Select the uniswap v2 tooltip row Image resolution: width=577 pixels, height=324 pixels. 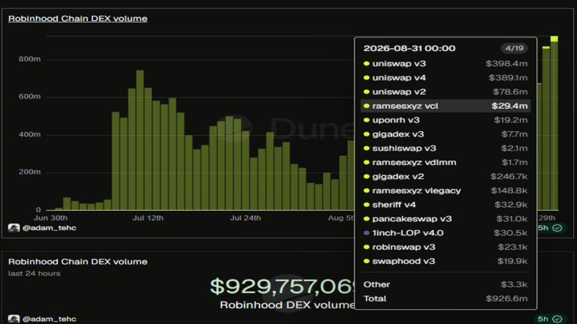[x=446, y=91]
